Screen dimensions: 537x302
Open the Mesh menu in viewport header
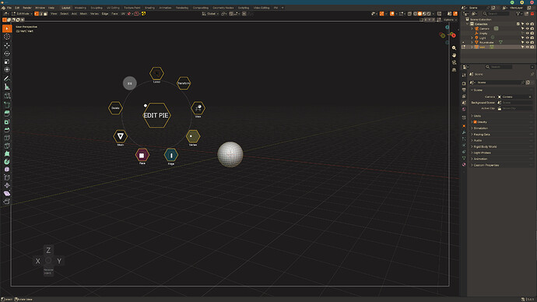point(83,14)
